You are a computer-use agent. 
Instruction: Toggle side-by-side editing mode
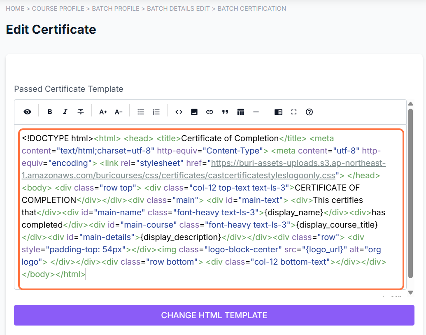278,112
